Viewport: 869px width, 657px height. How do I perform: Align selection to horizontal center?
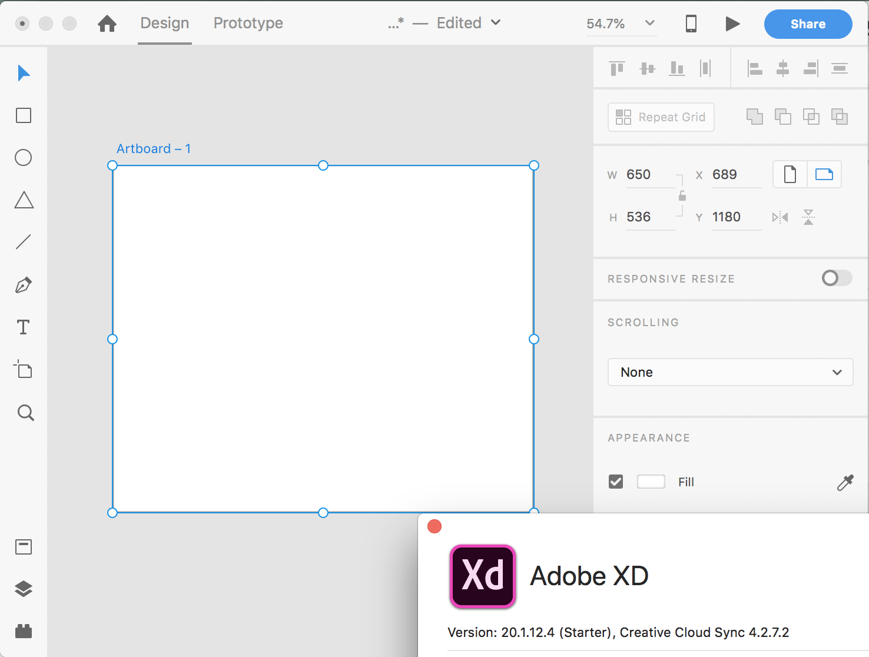tap(783, 69)
